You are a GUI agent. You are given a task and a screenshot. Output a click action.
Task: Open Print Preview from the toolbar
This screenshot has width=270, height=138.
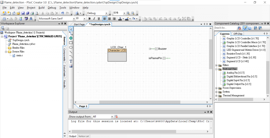pyautogui.click(x=37, y=13)
